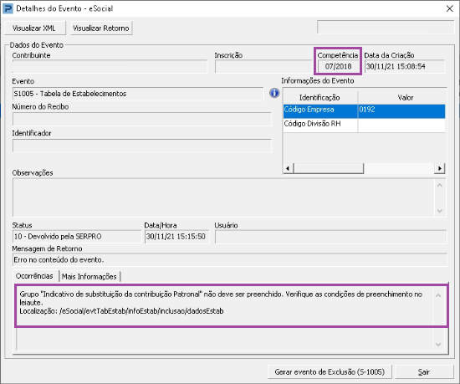Open Visualizar Retorno

pyautogui.click(x=101, y=28)
